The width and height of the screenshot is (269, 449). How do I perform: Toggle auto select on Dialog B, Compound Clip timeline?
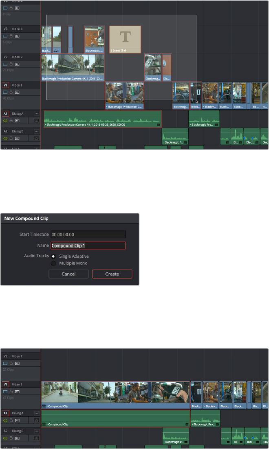click(17, 438)
